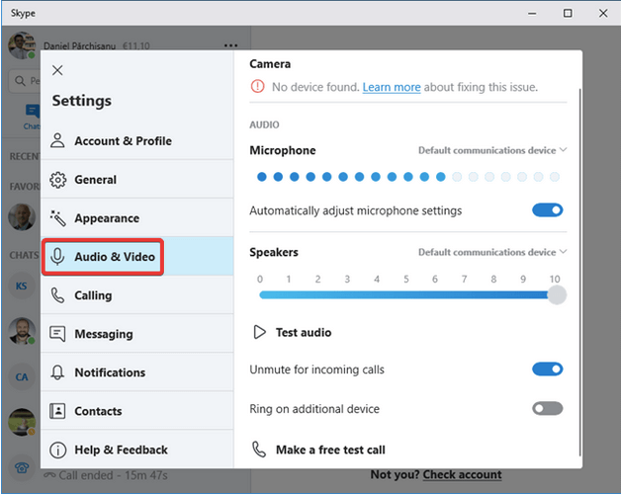Open Help & Feedback settings
The height and width of the screenshot is (495, 621).
[137, 450]
